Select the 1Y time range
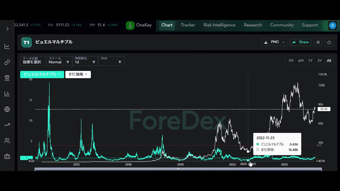This screenshot has width=340, height=191. tap(311, 61)
